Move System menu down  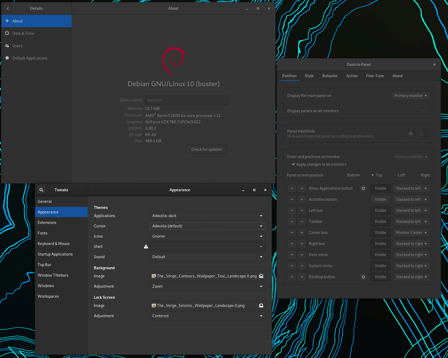(302, 266)
